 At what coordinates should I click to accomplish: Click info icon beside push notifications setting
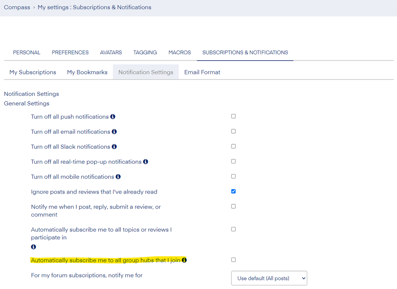point(113,117)
